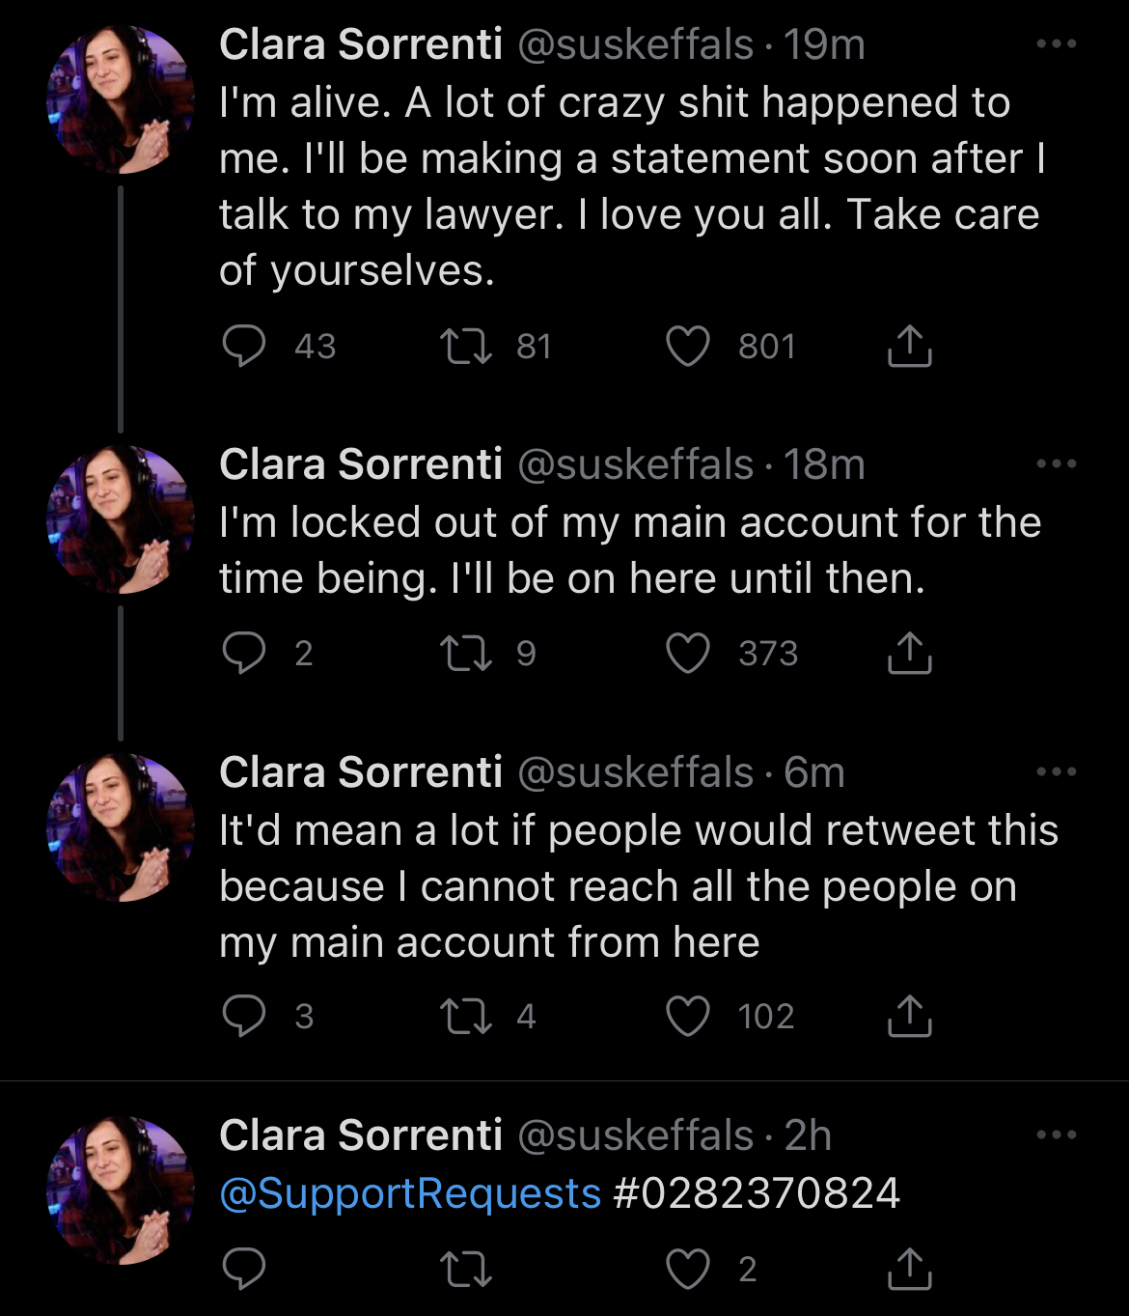Viewport: 1129px width, 1316px height.
Task: Reply to the "locked out" tweet
Action: pyautogui.click(x=244, y=653)
